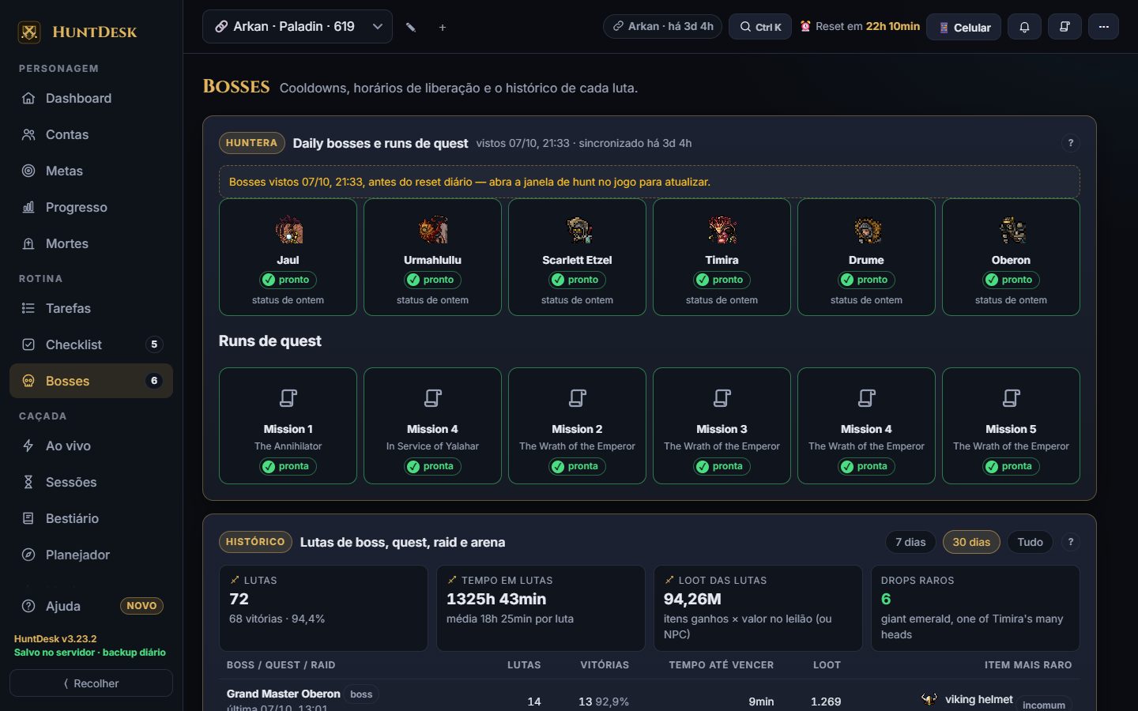Click the Urmahlullu boss sprite

(433, 230)
